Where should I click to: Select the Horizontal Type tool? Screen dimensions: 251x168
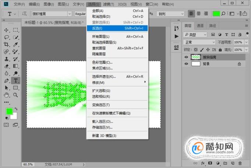15,80
